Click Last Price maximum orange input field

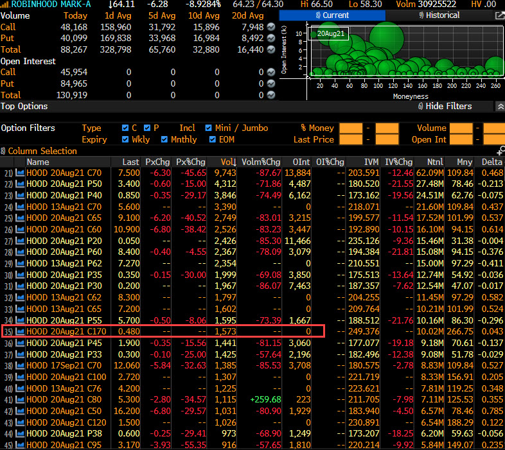click(387, 139)
